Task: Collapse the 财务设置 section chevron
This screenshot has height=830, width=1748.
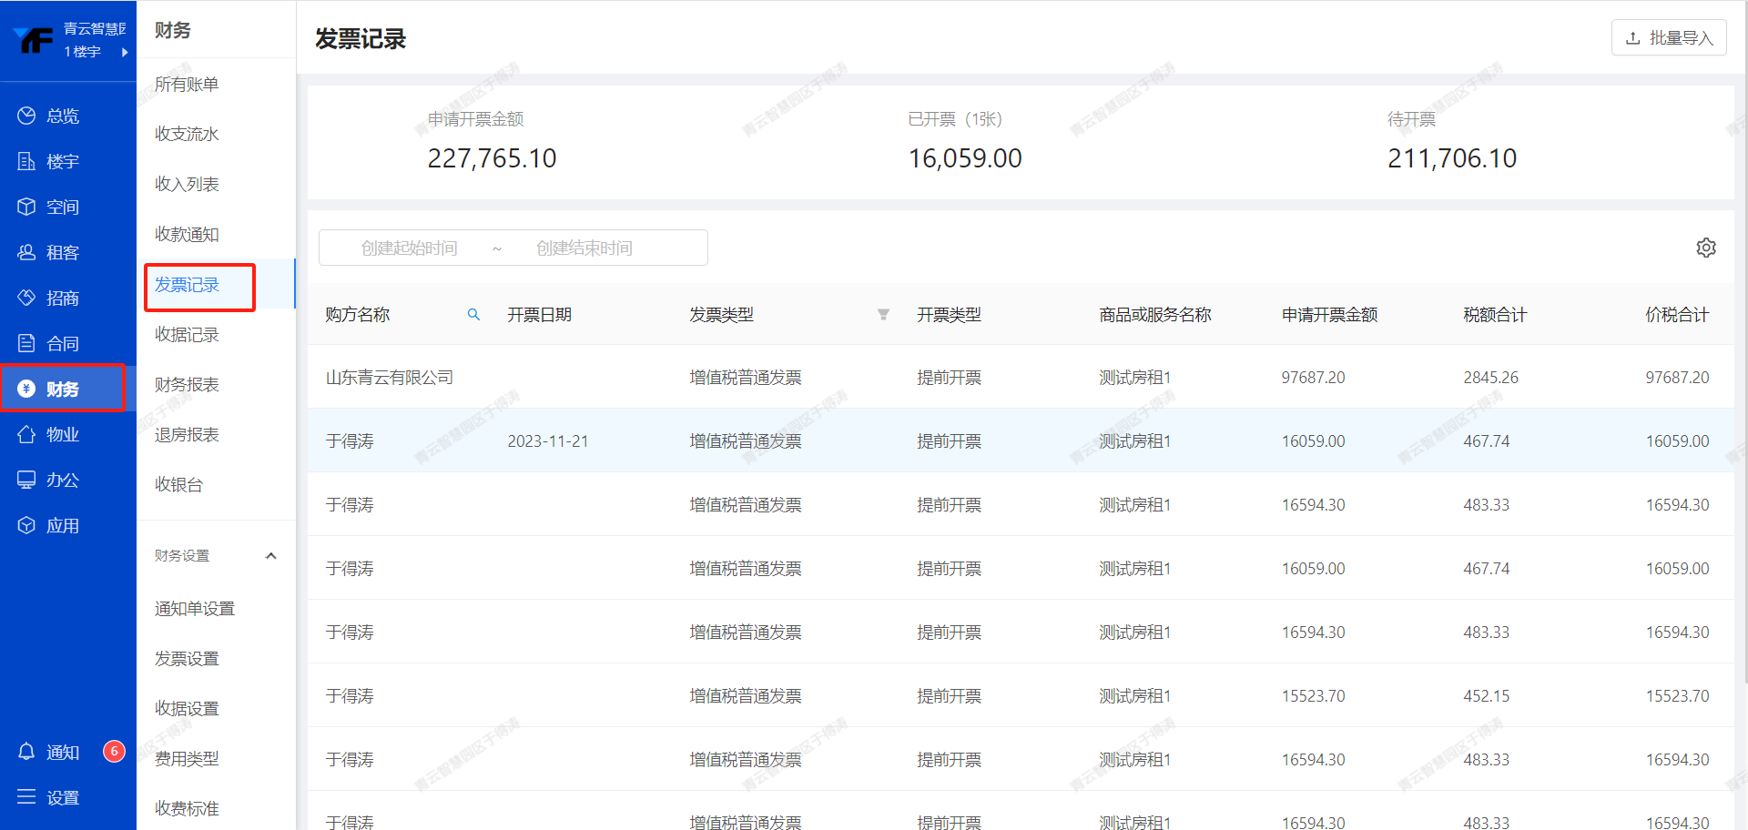Action: coord(270,555)
